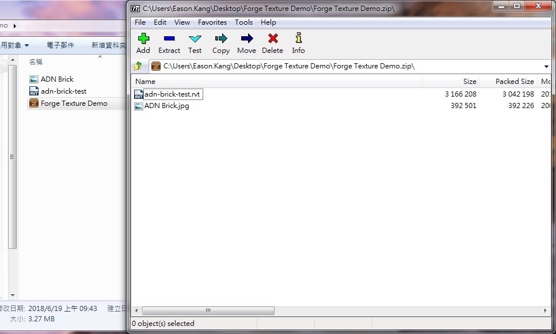Click the adn-brick-test RVT icon in Explorer
This screenshot has height=334, width=556.
(x=34, y=91)
